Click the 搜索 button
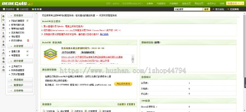Viewport: 246px width, 112px height. tap(206, 9)
